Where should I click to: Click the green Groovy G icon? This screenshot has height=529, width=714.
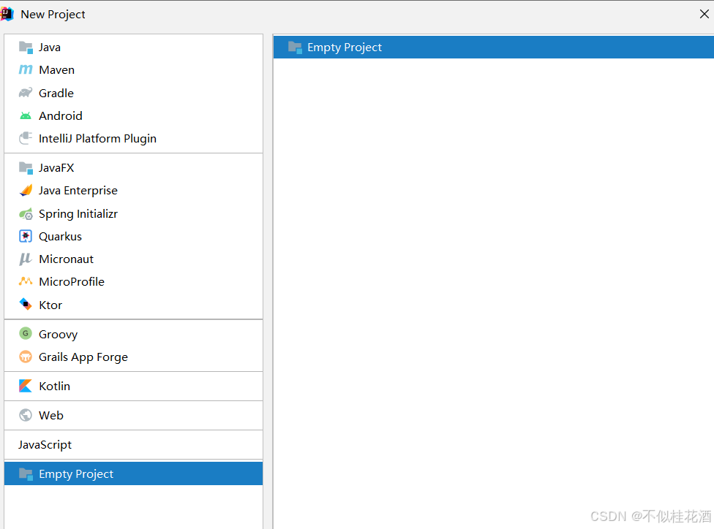click(x=26, y=333)
